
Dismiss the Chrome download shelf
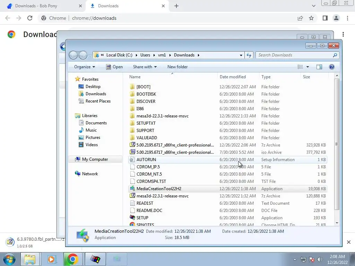tap(349, 242)
